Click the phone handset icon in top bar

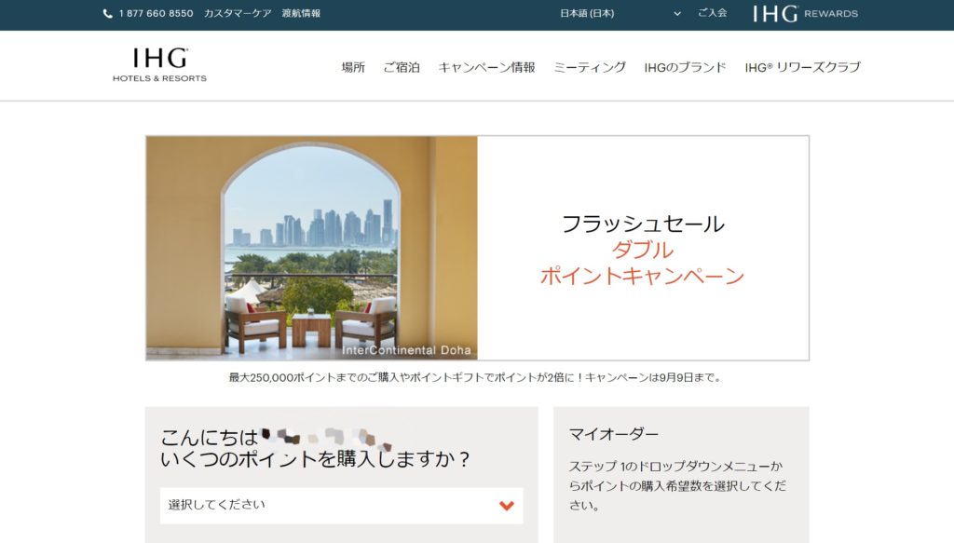click(x=108, y=14)
